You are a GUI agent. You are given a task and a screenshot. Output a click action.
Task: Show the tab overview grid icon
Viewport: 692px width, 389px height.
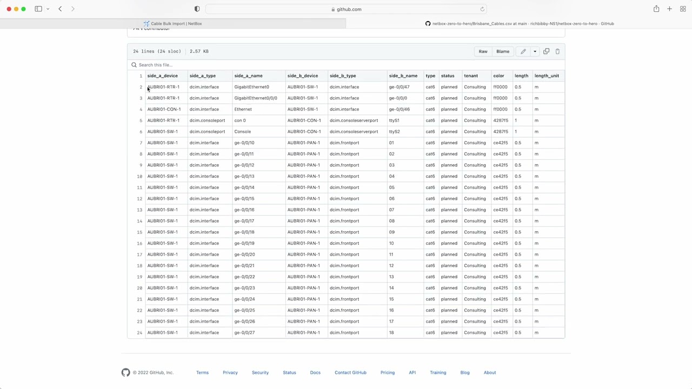pyautogui.click(x=683, y=9)
